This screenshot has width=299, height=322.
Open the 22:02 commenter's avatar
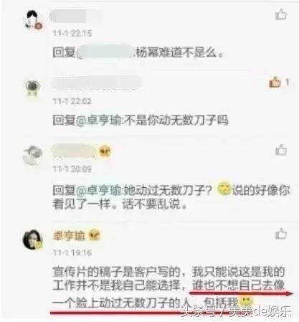[x=33, y=87]
